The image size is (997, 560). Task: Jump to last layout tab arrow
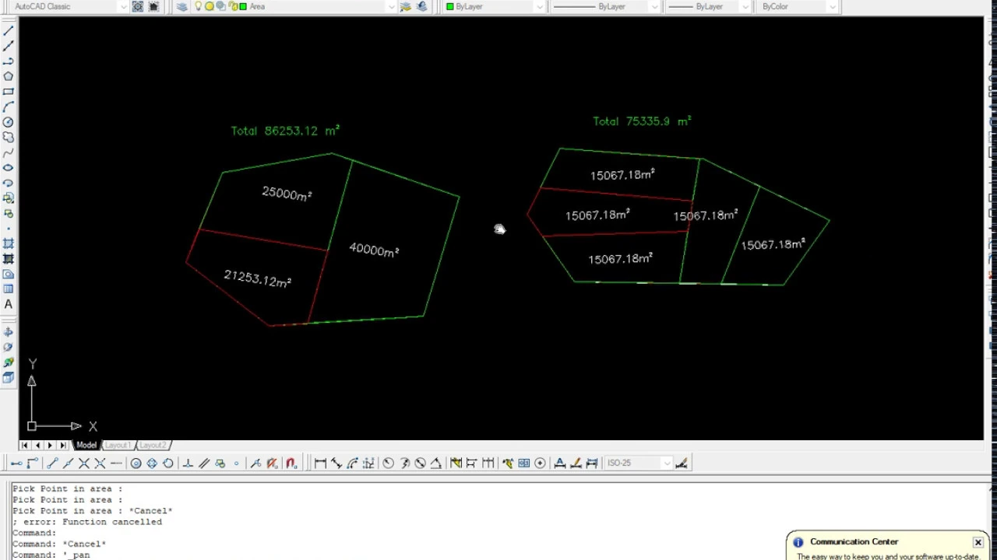click(x=62, y=445)
